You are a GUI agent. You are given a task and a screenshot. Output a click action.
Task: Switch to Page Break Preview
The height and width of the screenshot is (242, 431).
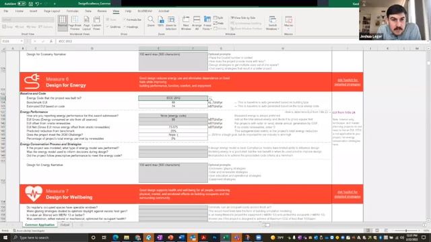(x=75, y=23)
